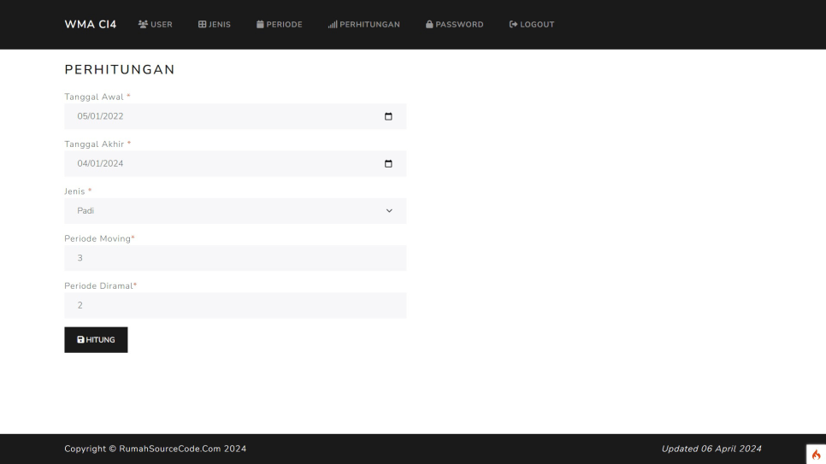Click the year 2022 in Tanggal Awal
The width and height of the screenshot is (826, 464).
(115, 116)
